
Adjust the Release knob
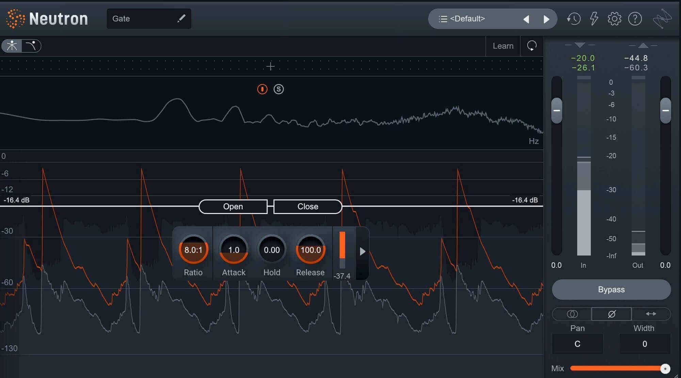coord(310,250)
